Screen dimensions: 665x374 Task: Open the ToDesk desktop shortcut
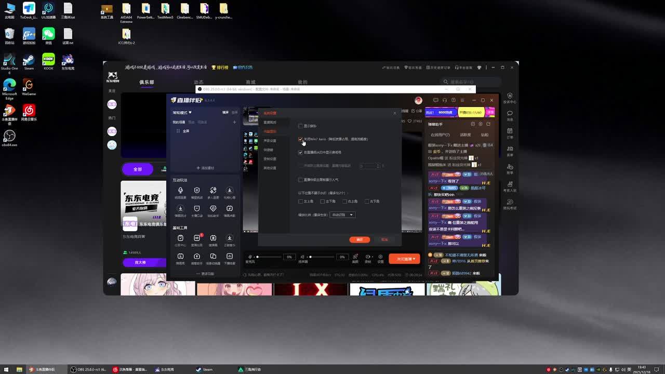coord(29,10)
